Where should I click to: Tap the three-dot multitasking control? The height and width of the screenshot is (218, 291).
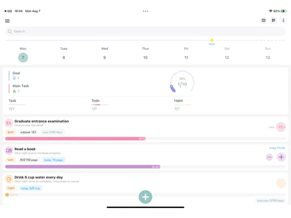tap(145, 11)
